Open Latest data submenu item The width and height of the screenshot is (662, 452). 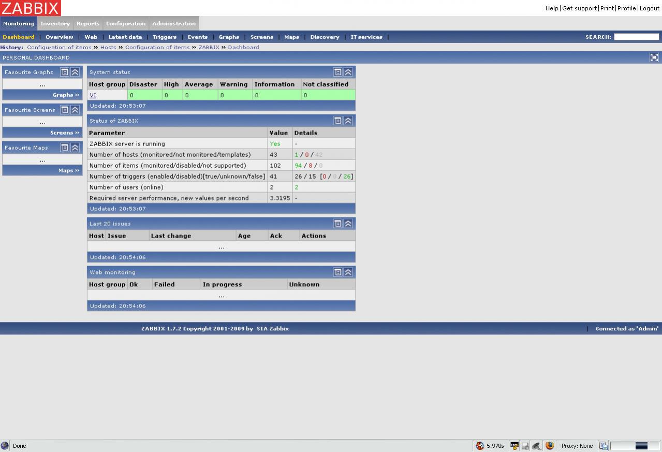(125, 37)
